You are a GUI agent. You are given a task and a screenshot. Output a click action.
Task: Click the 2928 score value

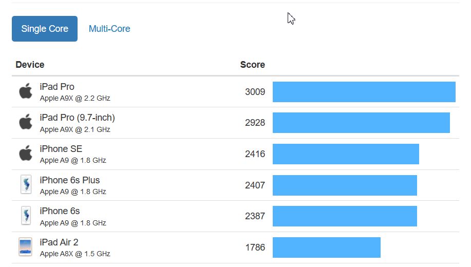point(255,123)
